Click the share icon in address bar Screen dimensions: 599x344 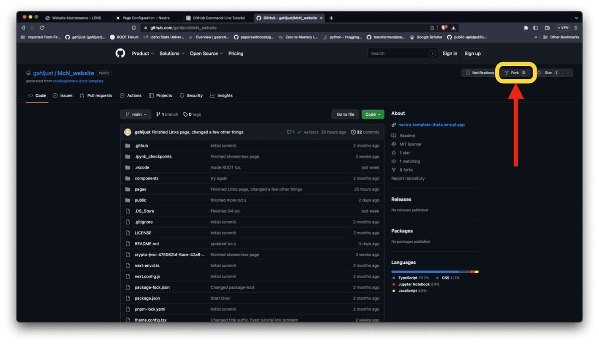click(x=432, y=28)
